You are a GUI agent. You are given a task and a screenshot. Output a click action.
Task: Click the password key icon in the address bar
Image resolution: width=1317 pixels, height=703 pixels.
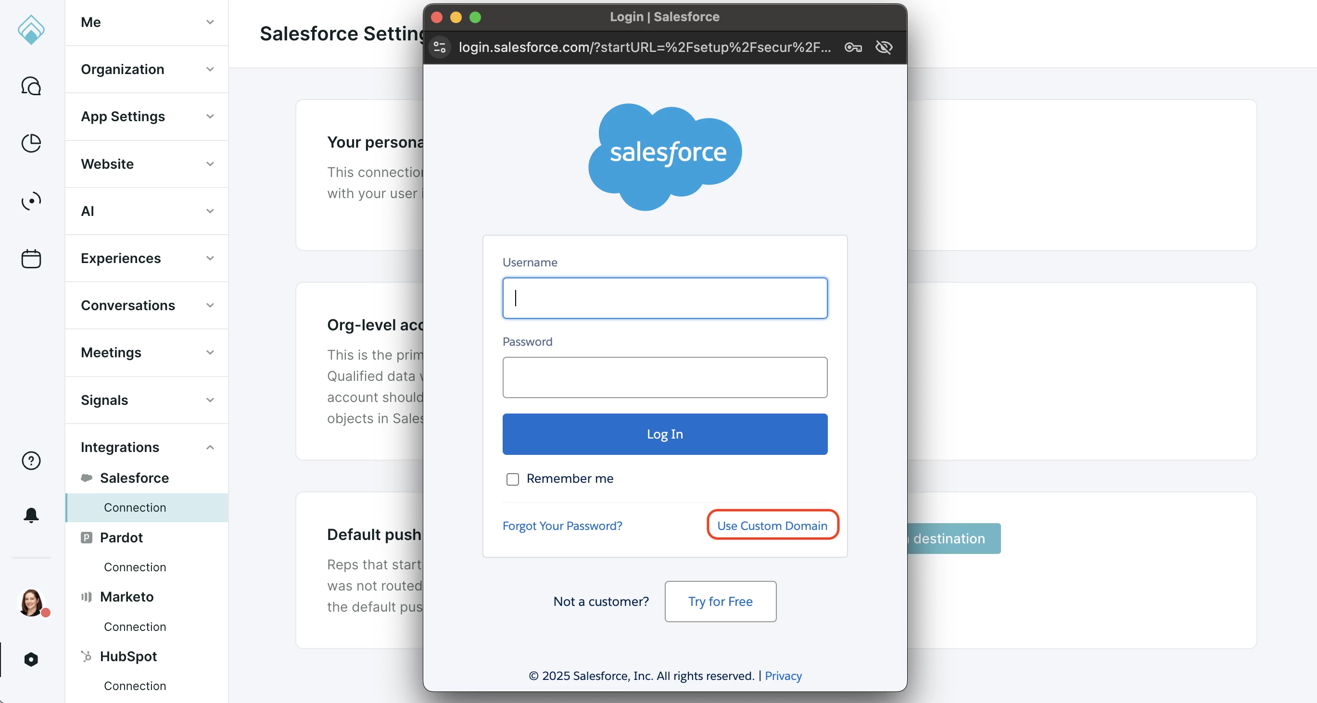pos(853,48)
